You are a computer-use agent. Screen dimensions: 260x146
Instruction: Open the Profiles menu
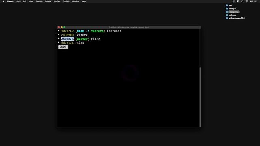point(57,2)
